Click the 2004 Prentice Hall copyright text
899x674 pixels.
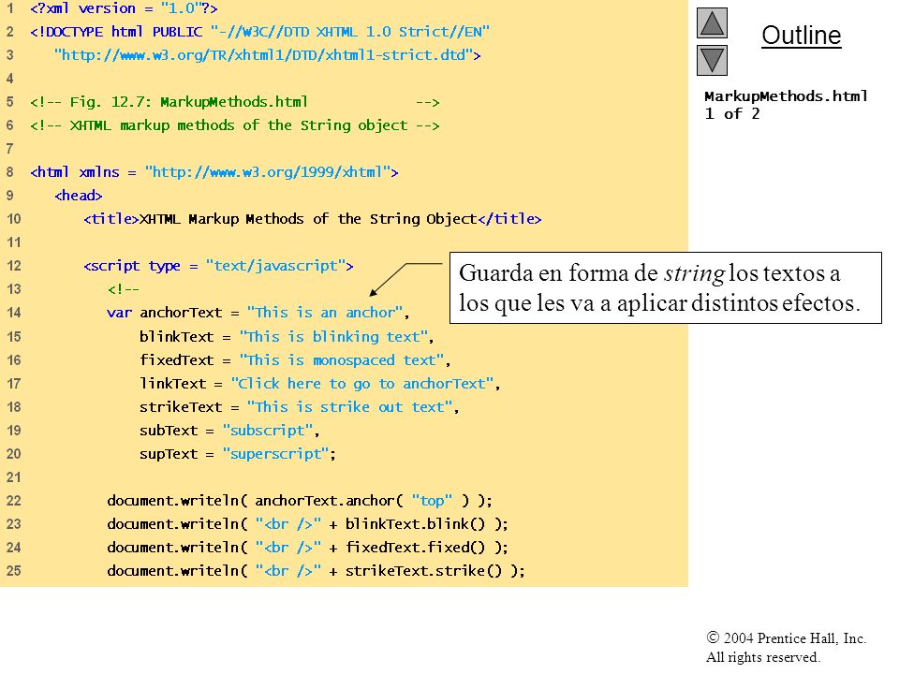coord(786,638)
